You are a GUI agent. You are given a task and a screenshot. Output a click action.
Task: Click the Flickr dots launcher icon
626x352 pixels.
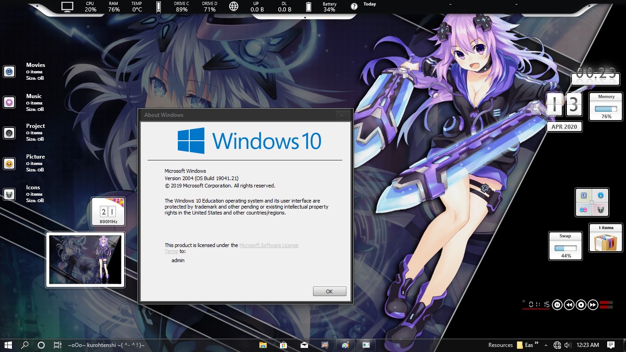pyautogui.click(x=584, y=209)
